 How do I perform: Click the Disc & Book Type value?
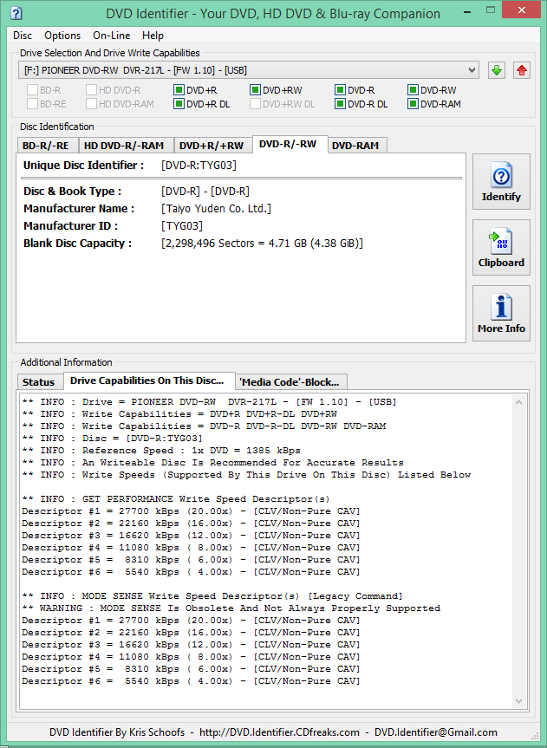(x=205, y=192)
